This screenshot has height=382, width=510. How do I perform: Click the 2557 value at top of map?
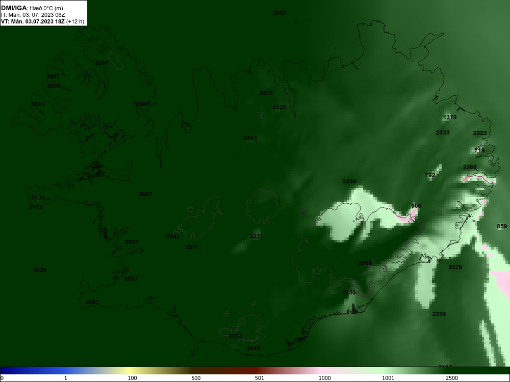279,13
